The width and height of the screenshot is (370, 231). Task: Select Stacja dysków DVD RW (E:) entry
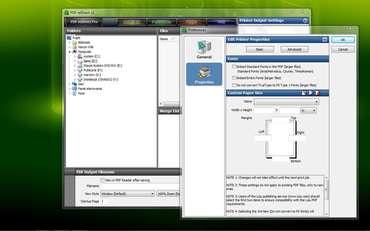(x=103, y=66)
